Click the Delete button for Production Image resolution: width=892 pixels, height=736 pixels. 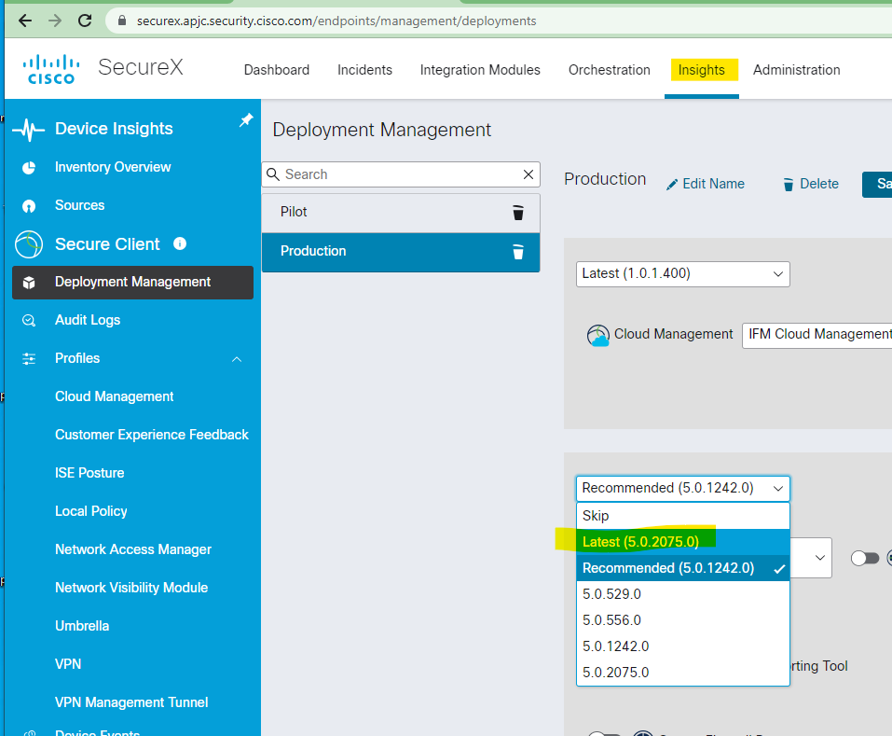click(x=810, y=184)
